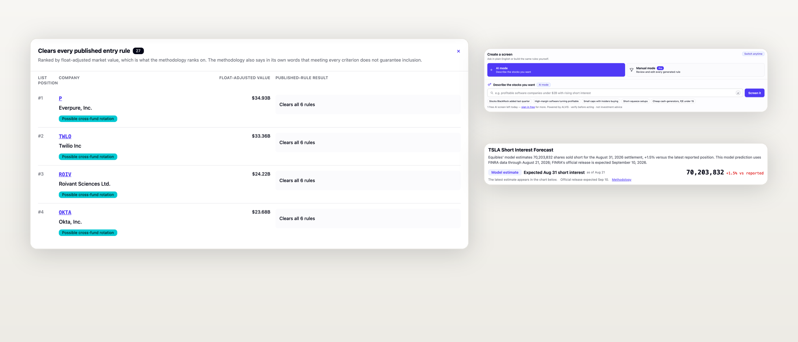798x342 pixels.
Task: Pick the High-margin software turning profitable chip
Action: (x=557, y=101)
